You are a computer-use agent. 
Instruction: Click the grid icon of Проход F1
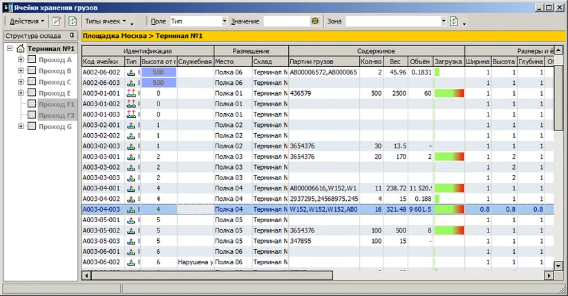pyautogui.click(x=31, y=104)
